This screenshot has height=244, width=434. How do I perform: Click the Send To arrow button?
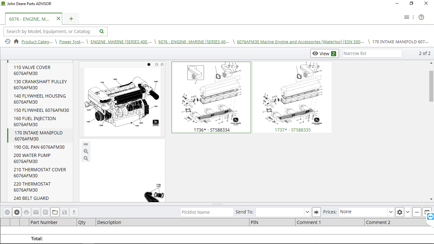point(316,212)
